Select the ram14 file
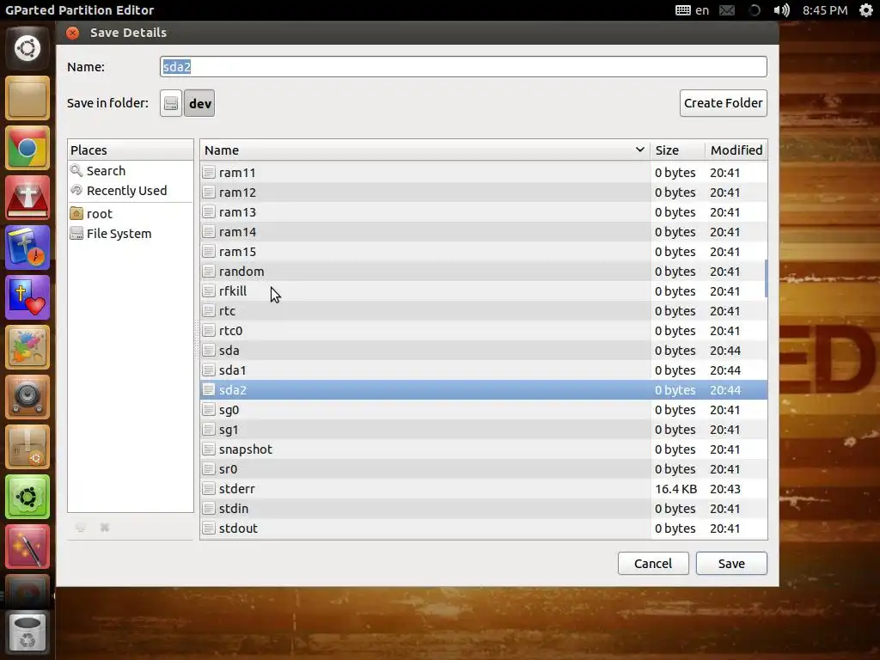Viewport: 880px width, 660px height. coord(483,232)
